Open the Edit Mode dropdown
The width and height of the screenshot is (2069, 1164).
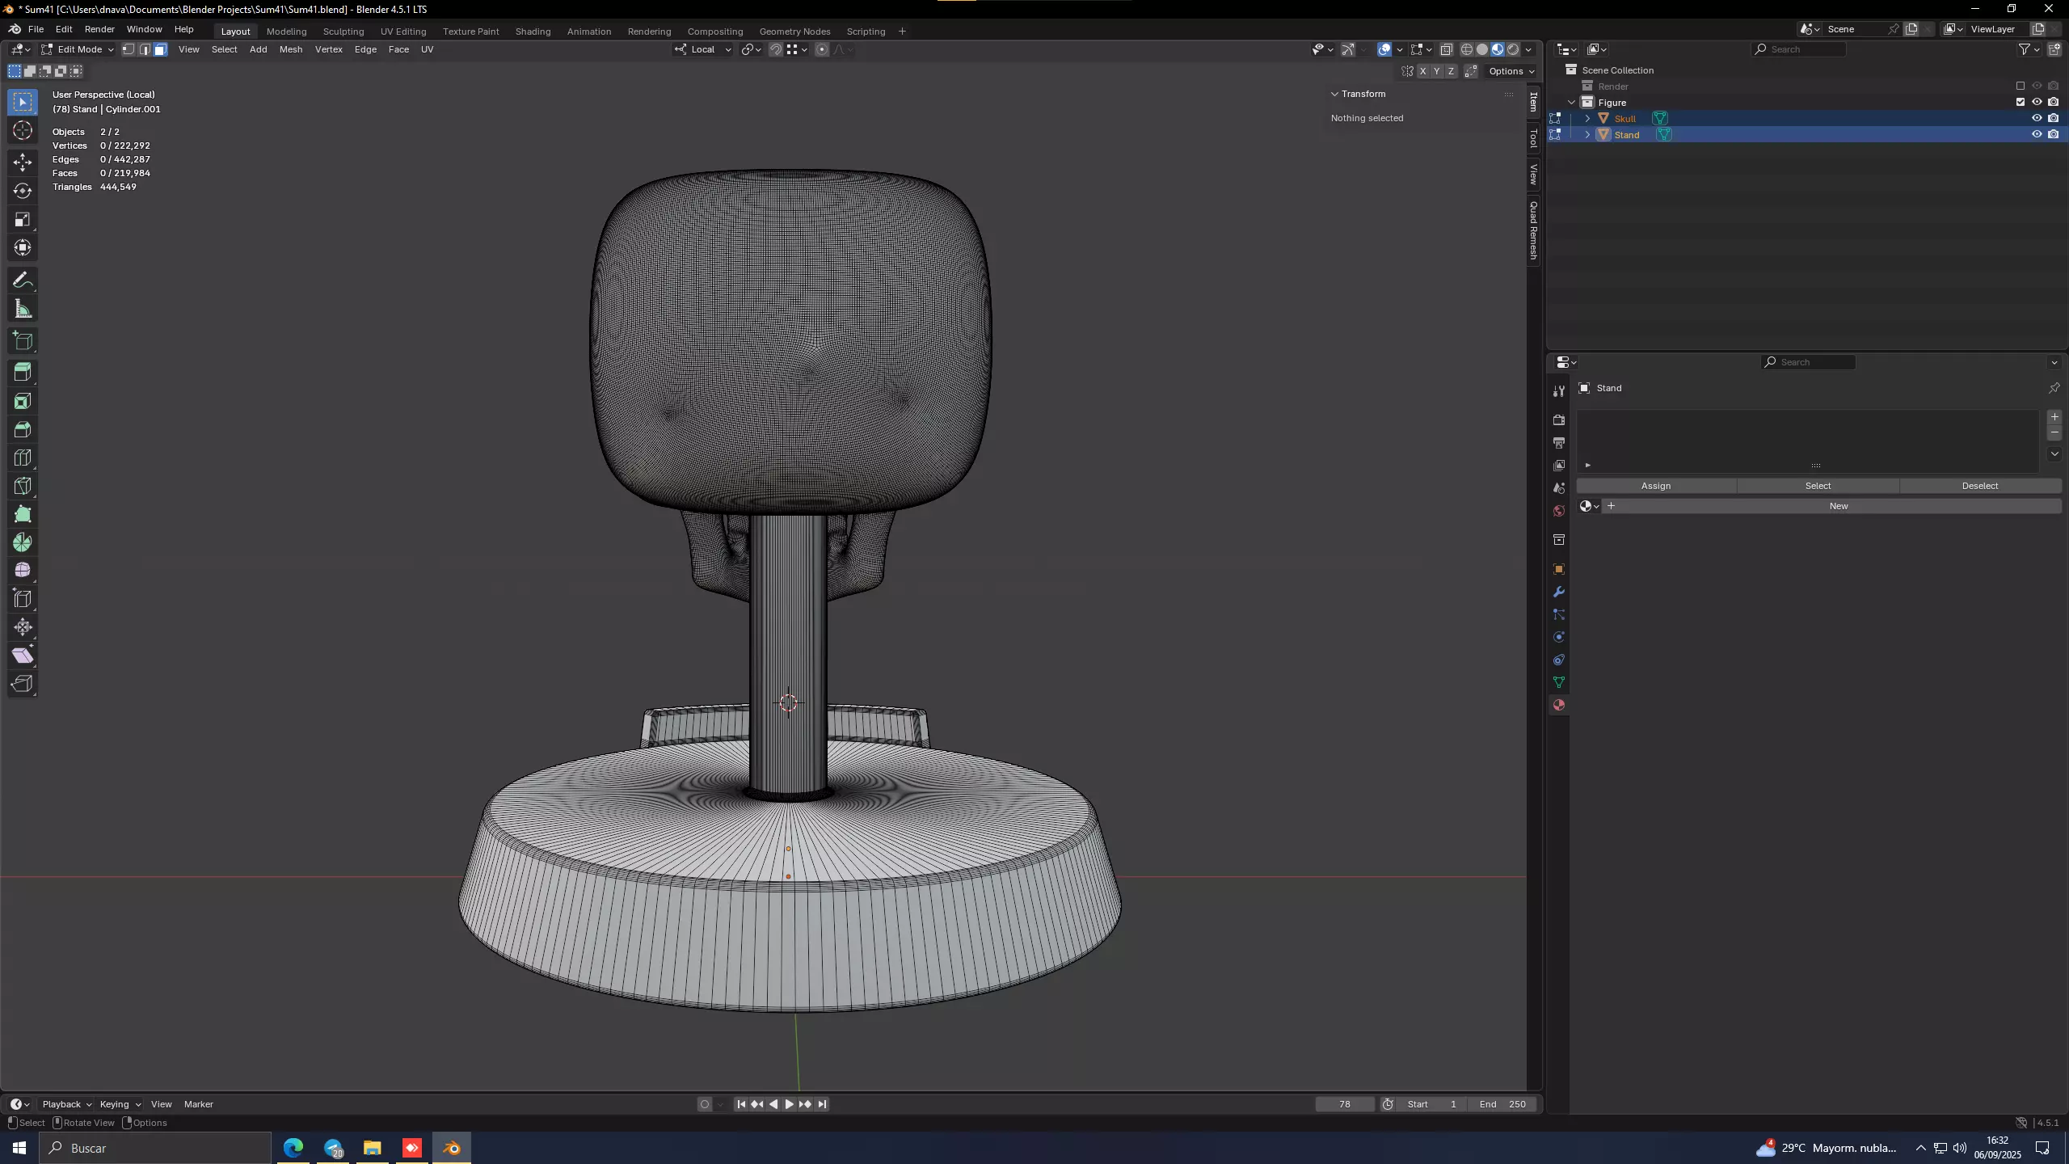tap(78, 49)
